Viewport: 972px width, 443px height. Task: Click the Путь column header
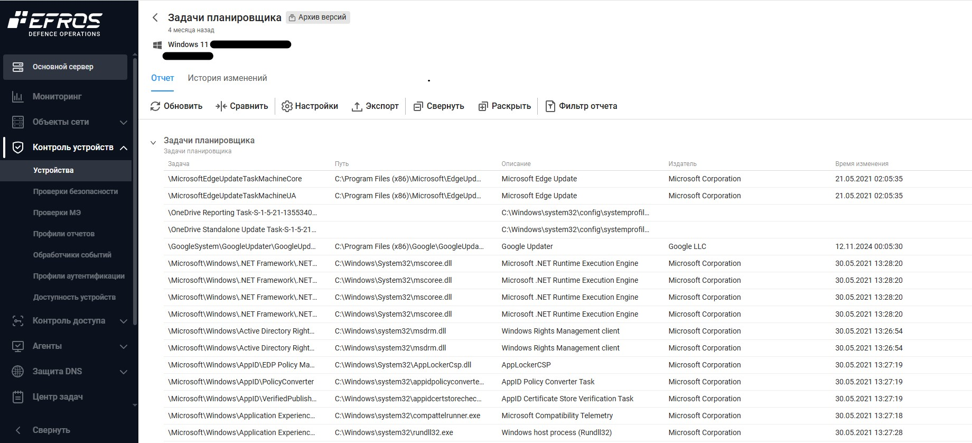(342, 164)
